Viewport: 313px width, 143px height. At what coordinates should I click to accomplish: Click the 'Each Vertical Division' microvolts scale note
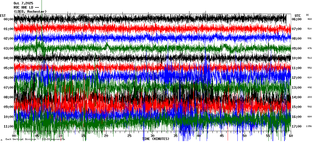pos(35,139)
